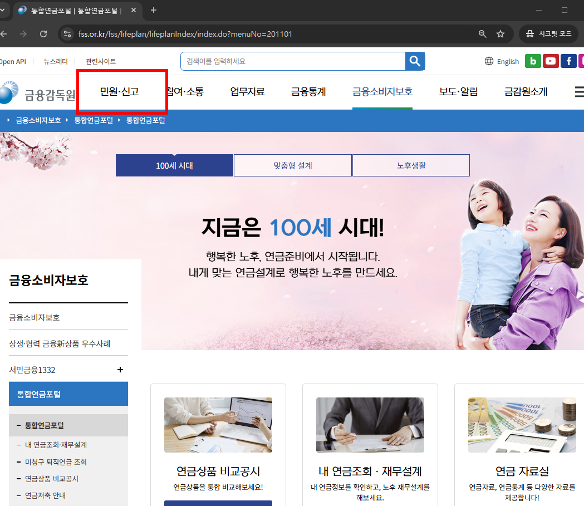Bookmark the page via the star icon
Screen dimensions: 584x506
pyautogui.click(x=500, y=33)
